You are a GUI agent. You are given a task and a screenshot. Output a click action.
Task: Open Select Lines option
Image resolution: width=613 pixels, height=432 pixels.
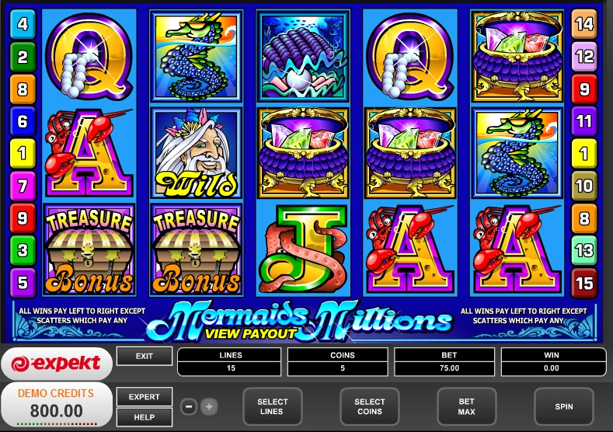tap(272, 406)
